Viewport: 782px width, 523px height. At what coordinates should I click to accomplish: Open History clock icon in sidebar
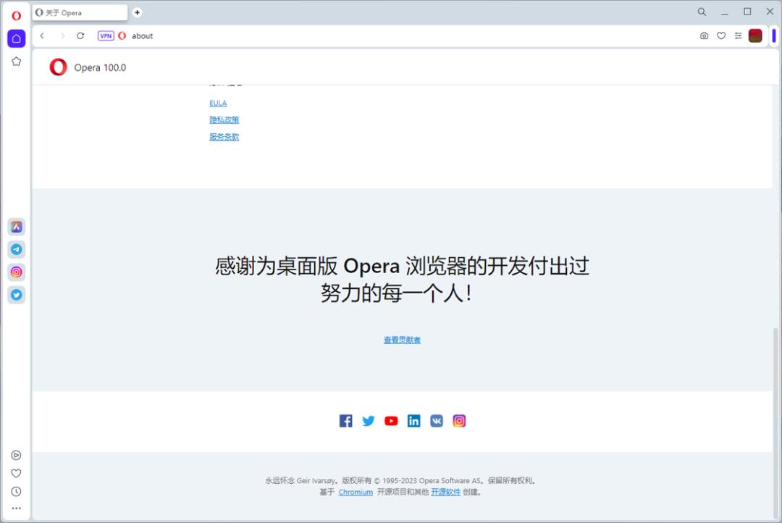tap(16, 492)
